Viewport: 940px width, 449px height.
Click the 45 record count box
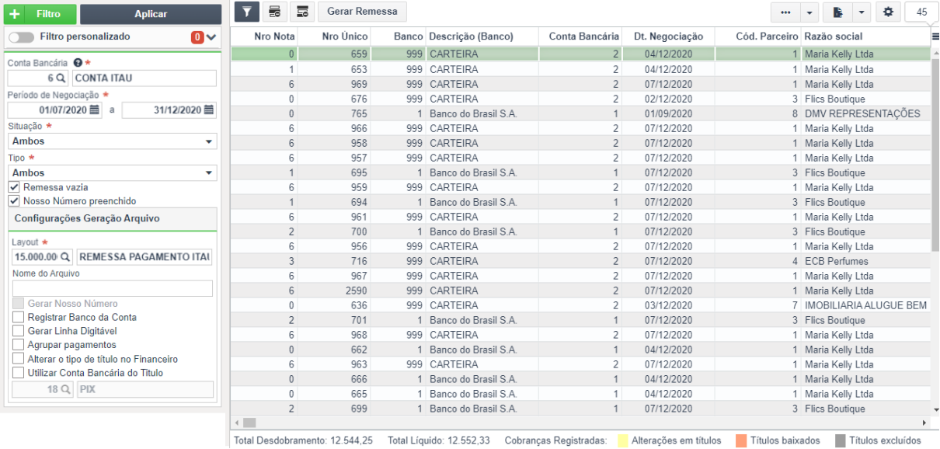(x=921, y=12)
